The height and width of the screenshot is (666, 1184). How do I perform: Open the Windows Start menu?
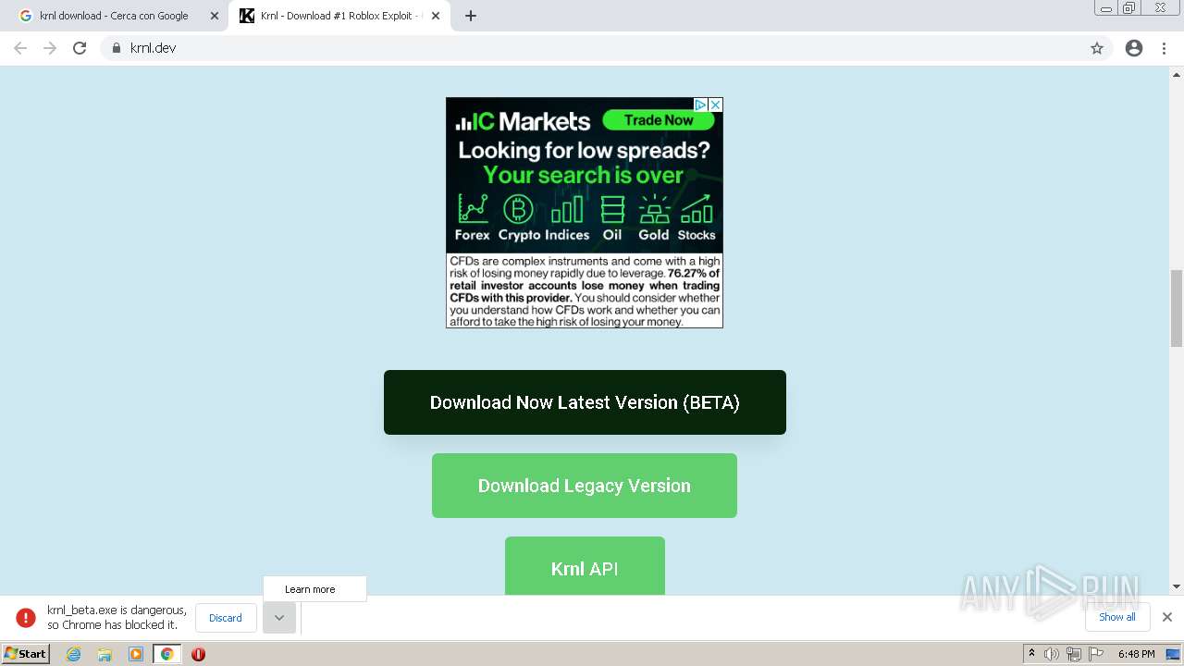[x=26, y=654]
